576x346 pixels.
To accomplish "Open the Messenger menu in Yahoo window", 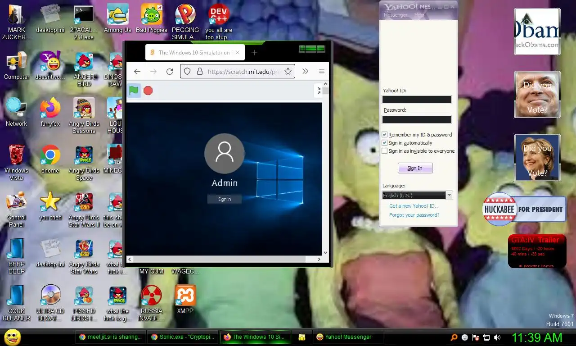I will [x=395, y=15].
